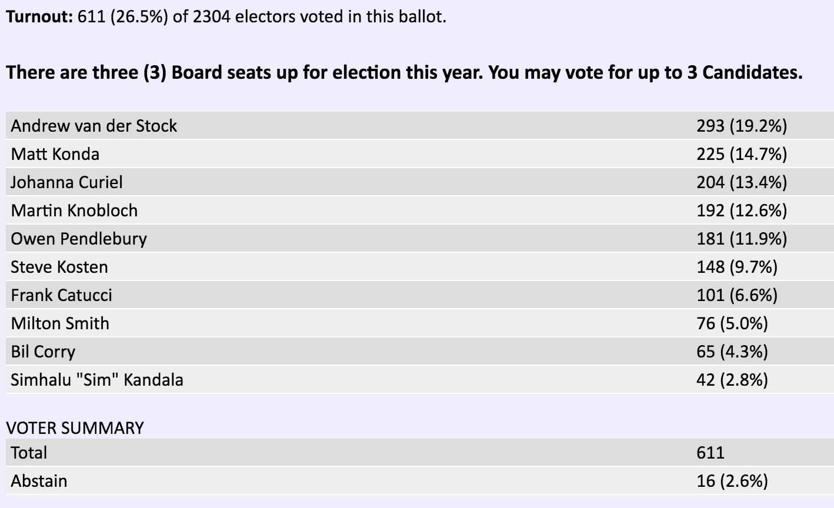This screenshot has width=834, height=508.
Task: Select the VOTER SUMMARY section label
Action: [x=75, y=428]
